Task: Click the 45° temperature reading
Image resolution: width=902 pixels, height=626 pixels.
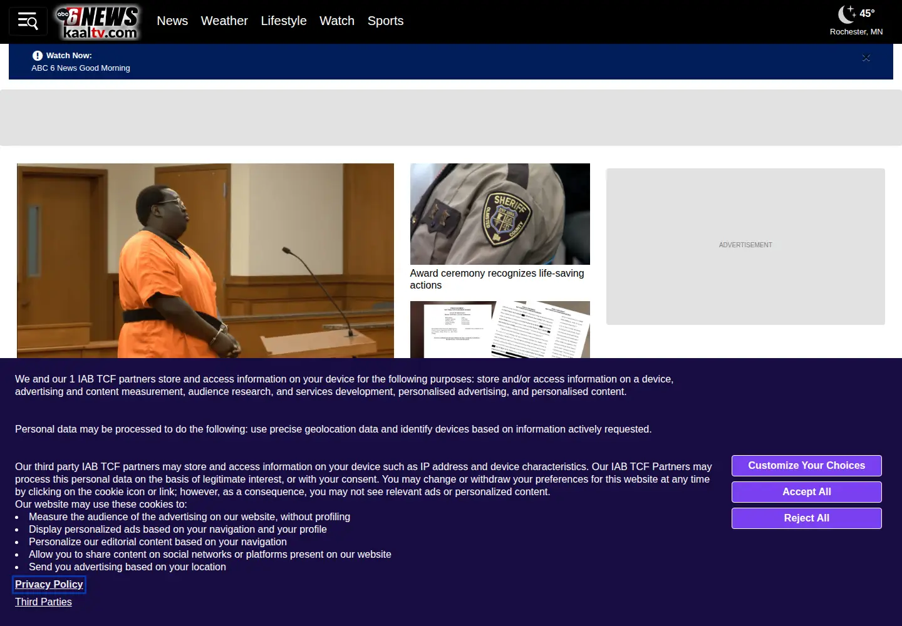Action: [x=867, y=13]
